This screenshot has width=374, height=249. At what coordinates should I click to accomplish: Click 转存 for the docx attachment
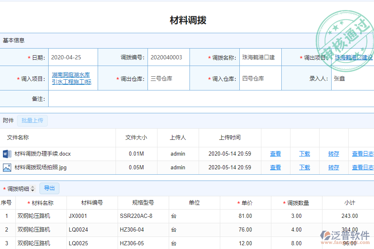click(x=334, y=154)
